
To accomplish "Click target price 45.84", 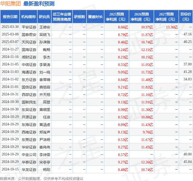I will (x=188, y=162).
